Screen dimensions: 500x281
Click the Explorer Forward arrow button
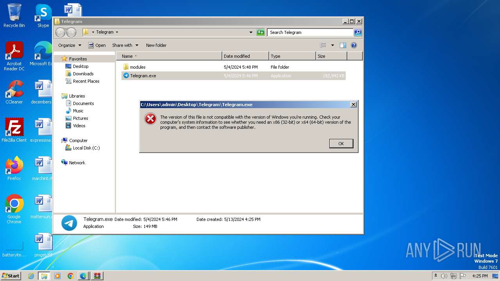pyautogui.click(x=71, y=32)
